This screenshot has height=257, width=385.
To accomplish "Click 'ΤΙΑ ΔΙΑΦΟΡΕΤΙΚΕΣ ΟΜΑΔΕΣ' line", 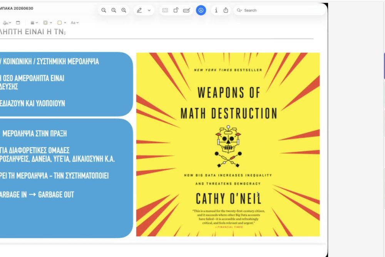I will (35, 150).
